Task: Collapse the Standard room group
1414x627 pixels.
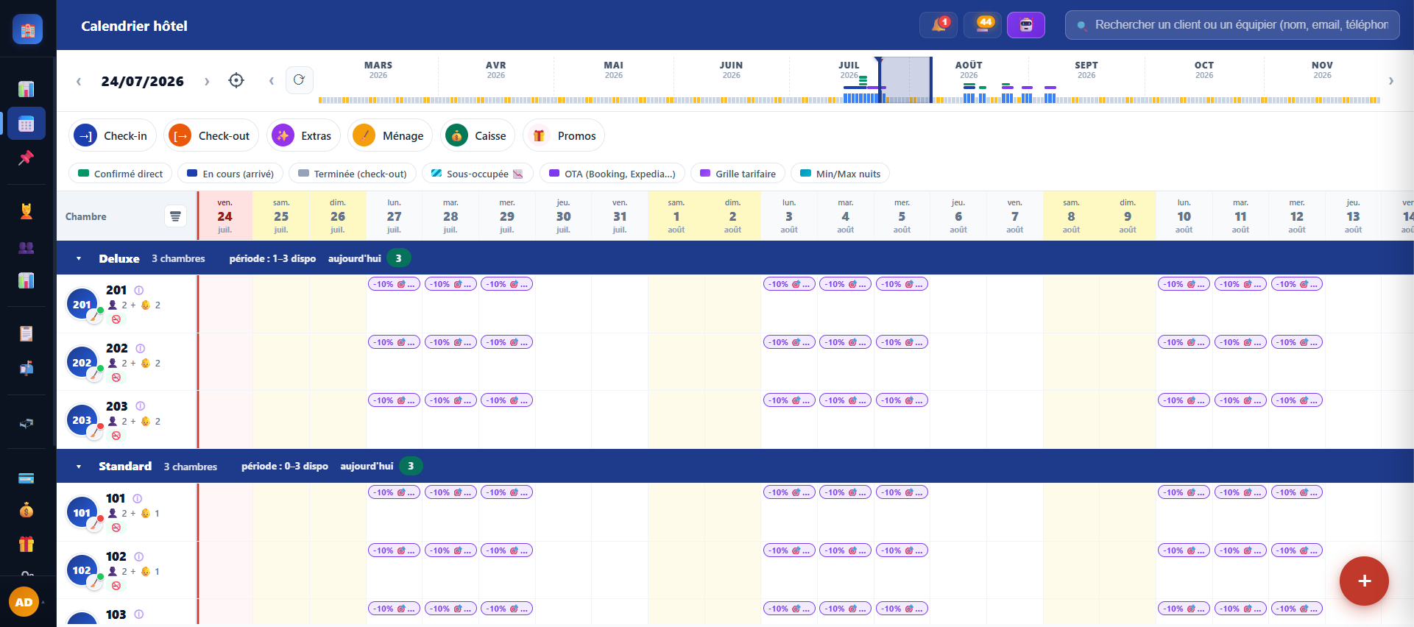Action: click(x=79, y=467)
